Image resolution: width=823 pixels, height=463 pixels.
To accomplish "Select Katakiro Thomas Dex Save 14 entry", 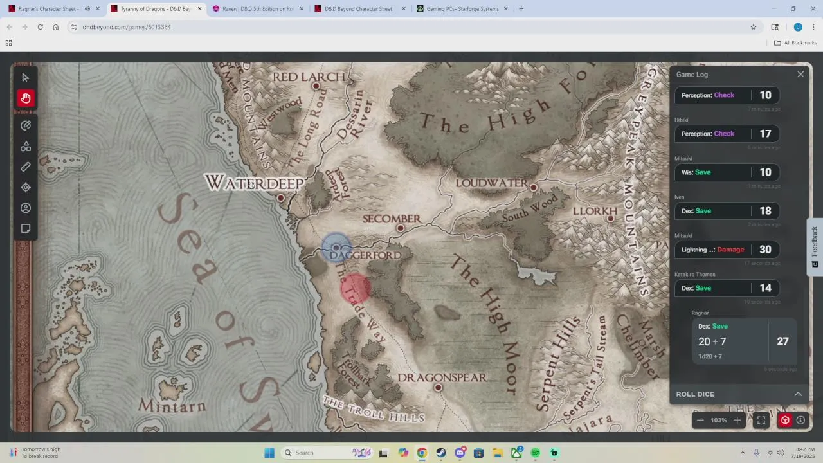I will [727, 288].
